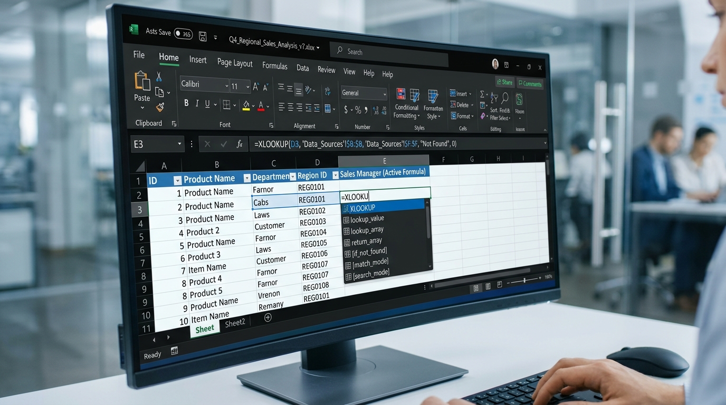726x405 pixels.
Task: Toggle middle vertical alignment
Action: click(x=290, y=89)
